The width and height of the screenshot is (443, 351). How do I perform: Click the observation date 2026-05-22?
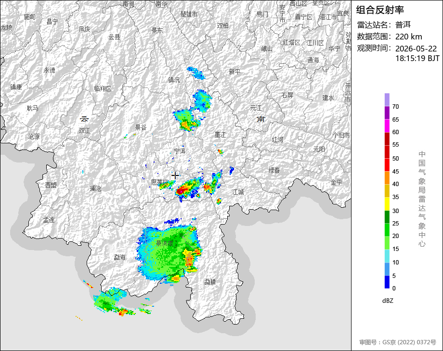click(x=416, y=49)
